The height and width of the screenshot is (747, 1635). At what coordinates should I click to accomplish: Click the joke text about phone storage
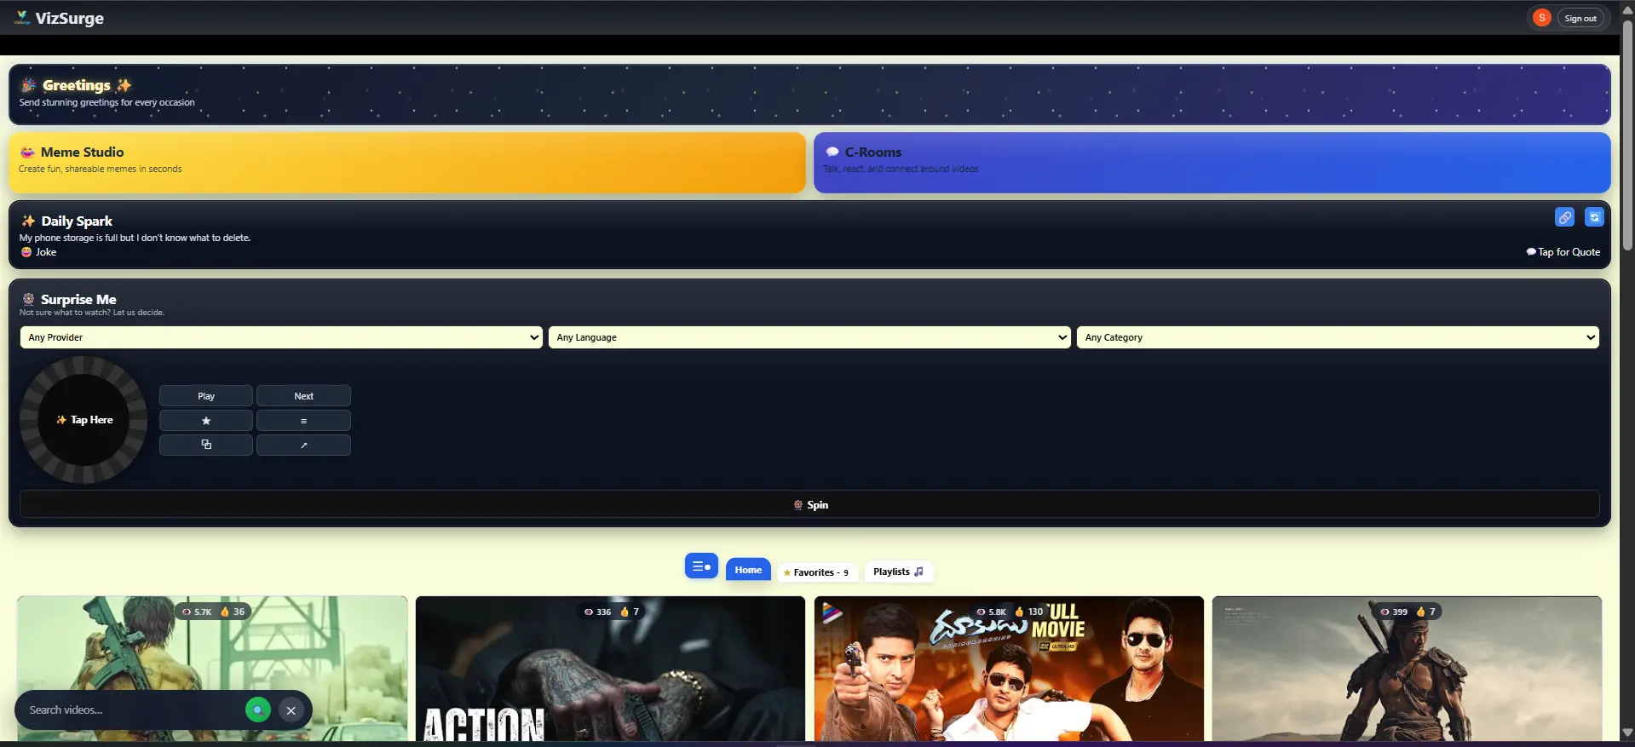(135, 238)
